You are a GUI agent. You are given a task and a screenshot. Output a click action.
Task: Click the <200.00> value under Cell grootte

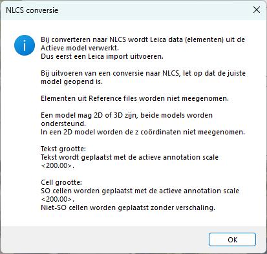pyautogui.click(x=58, y=199)
